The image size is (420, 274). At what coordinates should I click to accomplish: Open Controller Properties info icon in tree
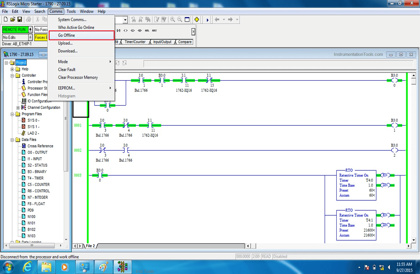click(24, 82)
